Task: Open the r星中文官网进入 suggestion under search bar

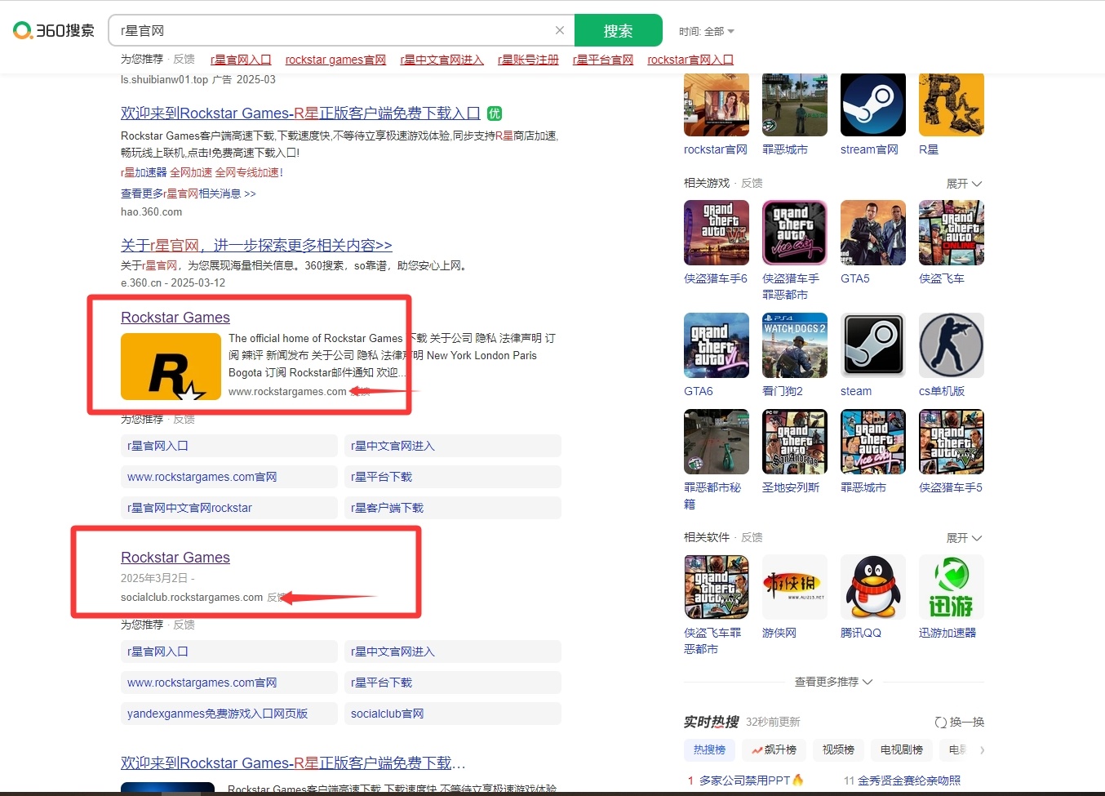Action: (x=442, y=60)
